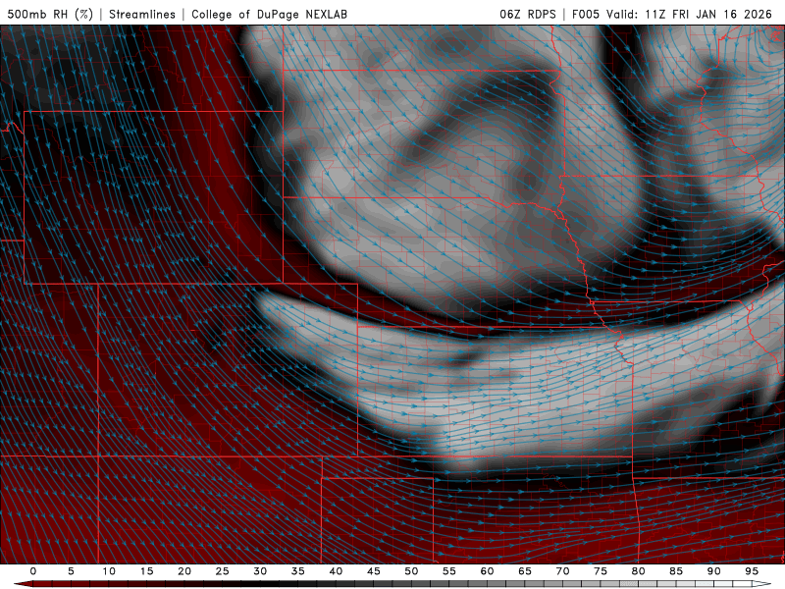Screen dimensions: 785x589
Task: Click the 0 value on RH scale
Action: click(33, 571)
